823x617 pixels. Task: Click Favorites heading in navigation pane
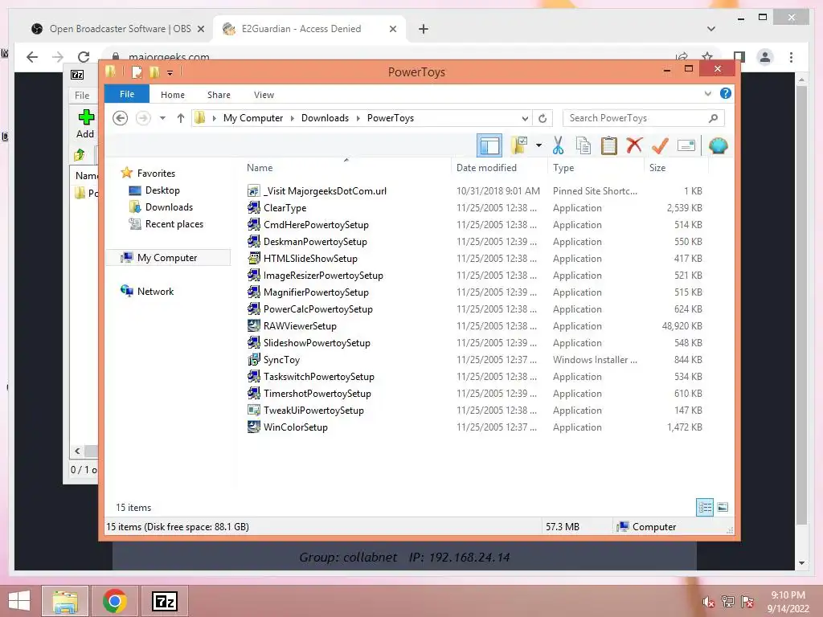point(156,174)
